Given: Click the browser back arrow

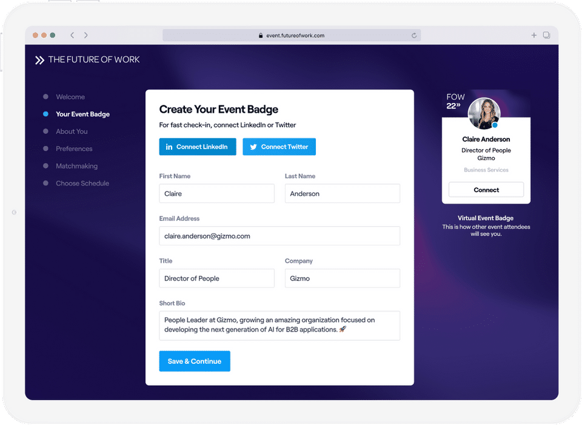Looking at the screenshot, I should [72, 35].
